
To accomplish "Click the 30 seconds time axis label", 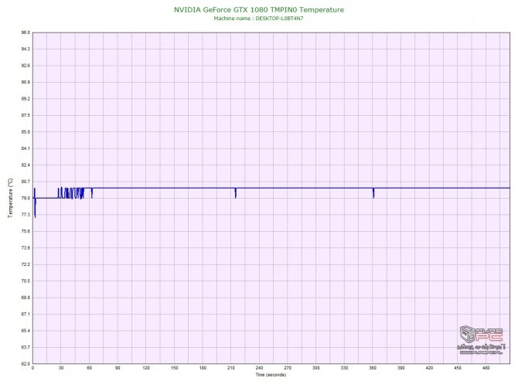I will (x=61, y=368).
